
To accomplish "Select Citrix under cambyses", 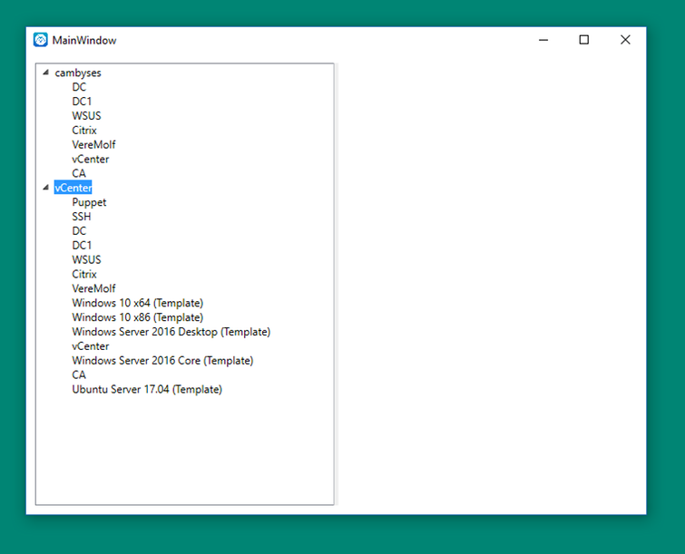I will (84, 130).
